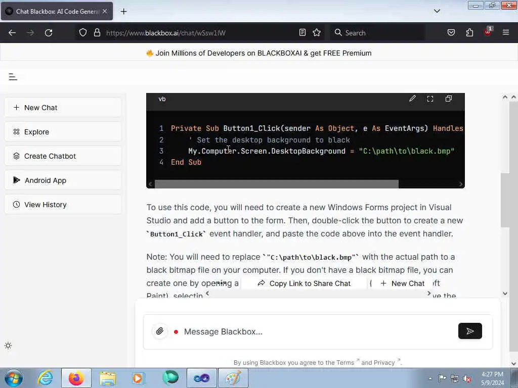Collapse the Blackbox sidebar menu icon

coord(13,77)
